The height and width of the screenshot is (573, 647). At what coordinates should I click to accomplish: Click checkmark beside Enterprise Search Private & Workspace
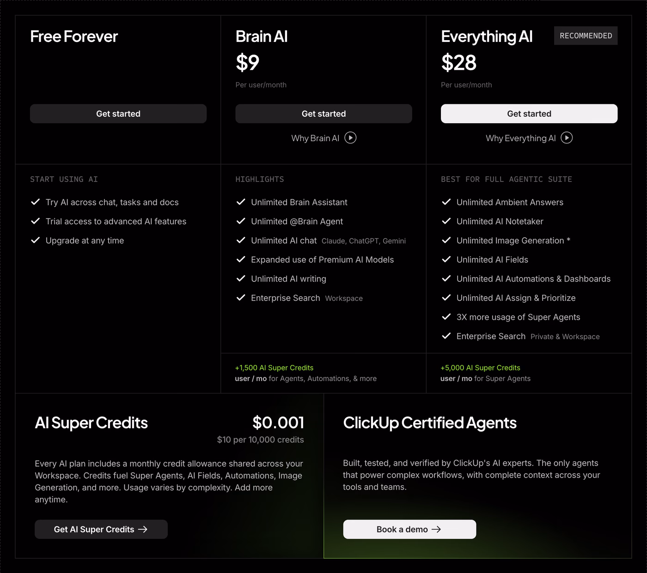pyautogui.click(x=446, y=336)
